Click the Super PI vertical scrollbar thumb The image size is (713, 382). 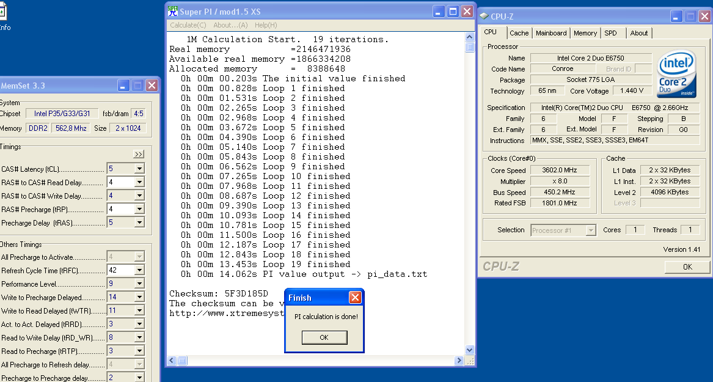click(x=470, y=47)
